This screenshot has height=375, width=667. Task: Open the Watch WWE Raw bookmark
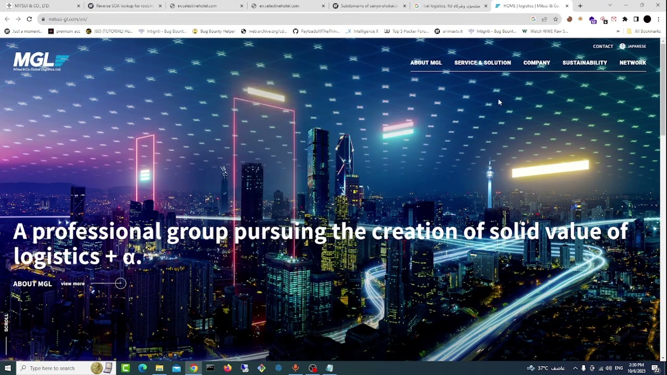pos(545,31)
